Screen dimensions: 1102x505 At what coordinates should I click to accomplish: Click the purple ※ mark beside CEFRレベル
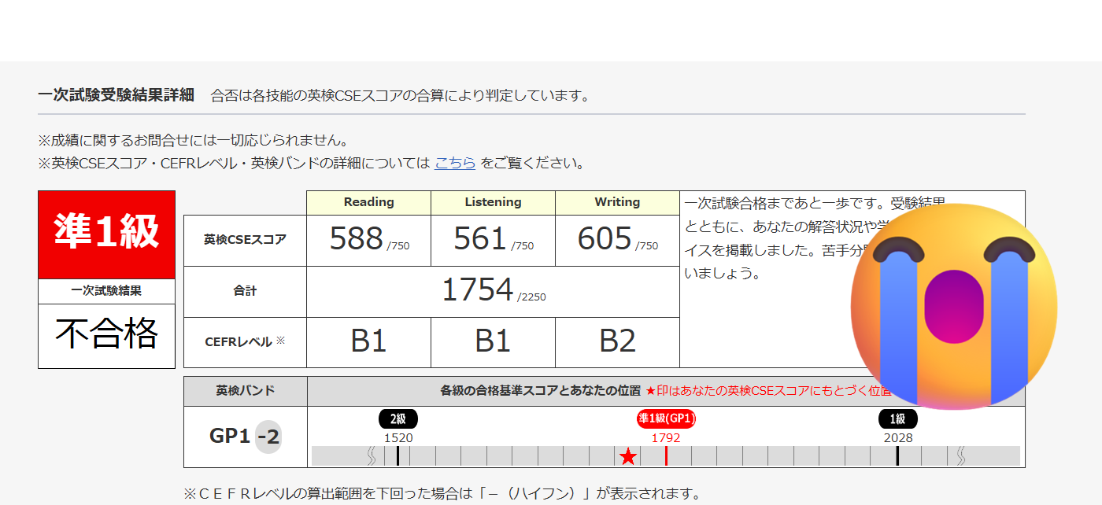(281, 341)
